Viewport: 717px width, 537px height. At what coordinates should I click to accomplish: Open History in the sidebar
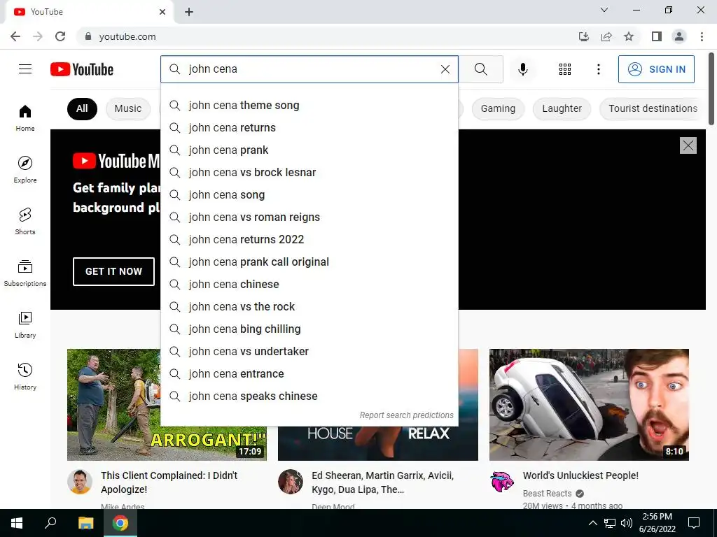coord(25,376)
